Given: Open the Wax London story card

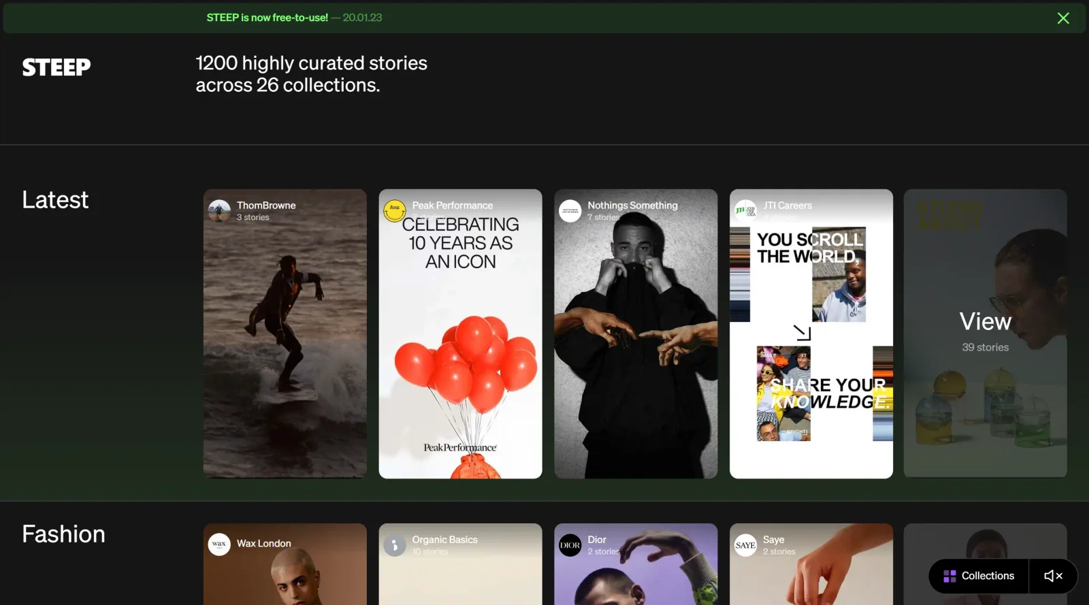Looking at the screenshot, I should pos(285,564).
